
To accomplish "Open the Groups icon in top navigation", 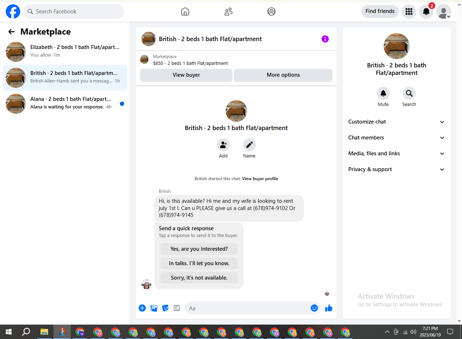I will coord(271,12).
